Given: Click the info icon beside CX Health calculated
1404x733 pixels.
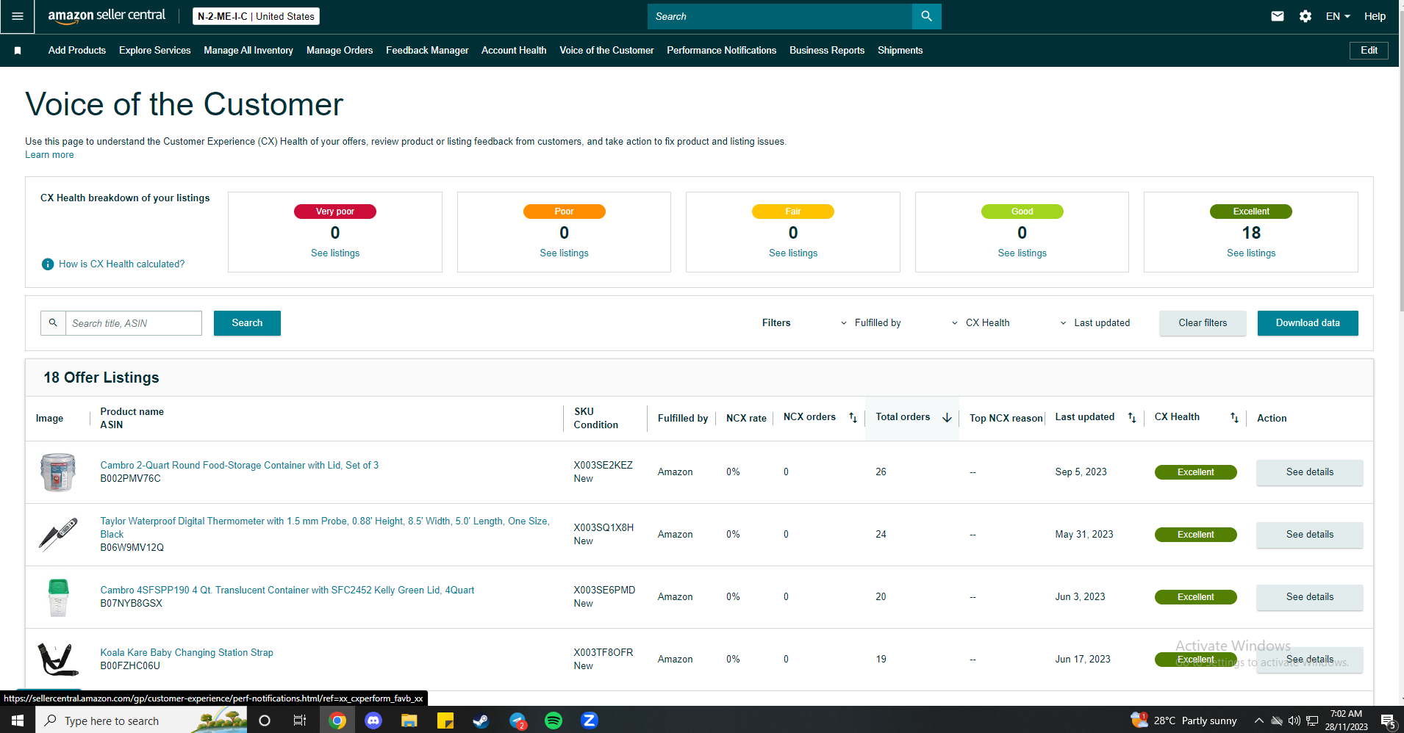Looking at the screenshot, I should point(48,264).
